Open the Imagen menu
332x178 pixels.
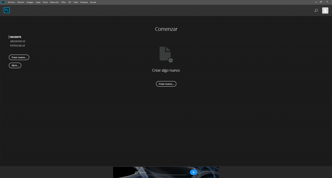(30, 2)
